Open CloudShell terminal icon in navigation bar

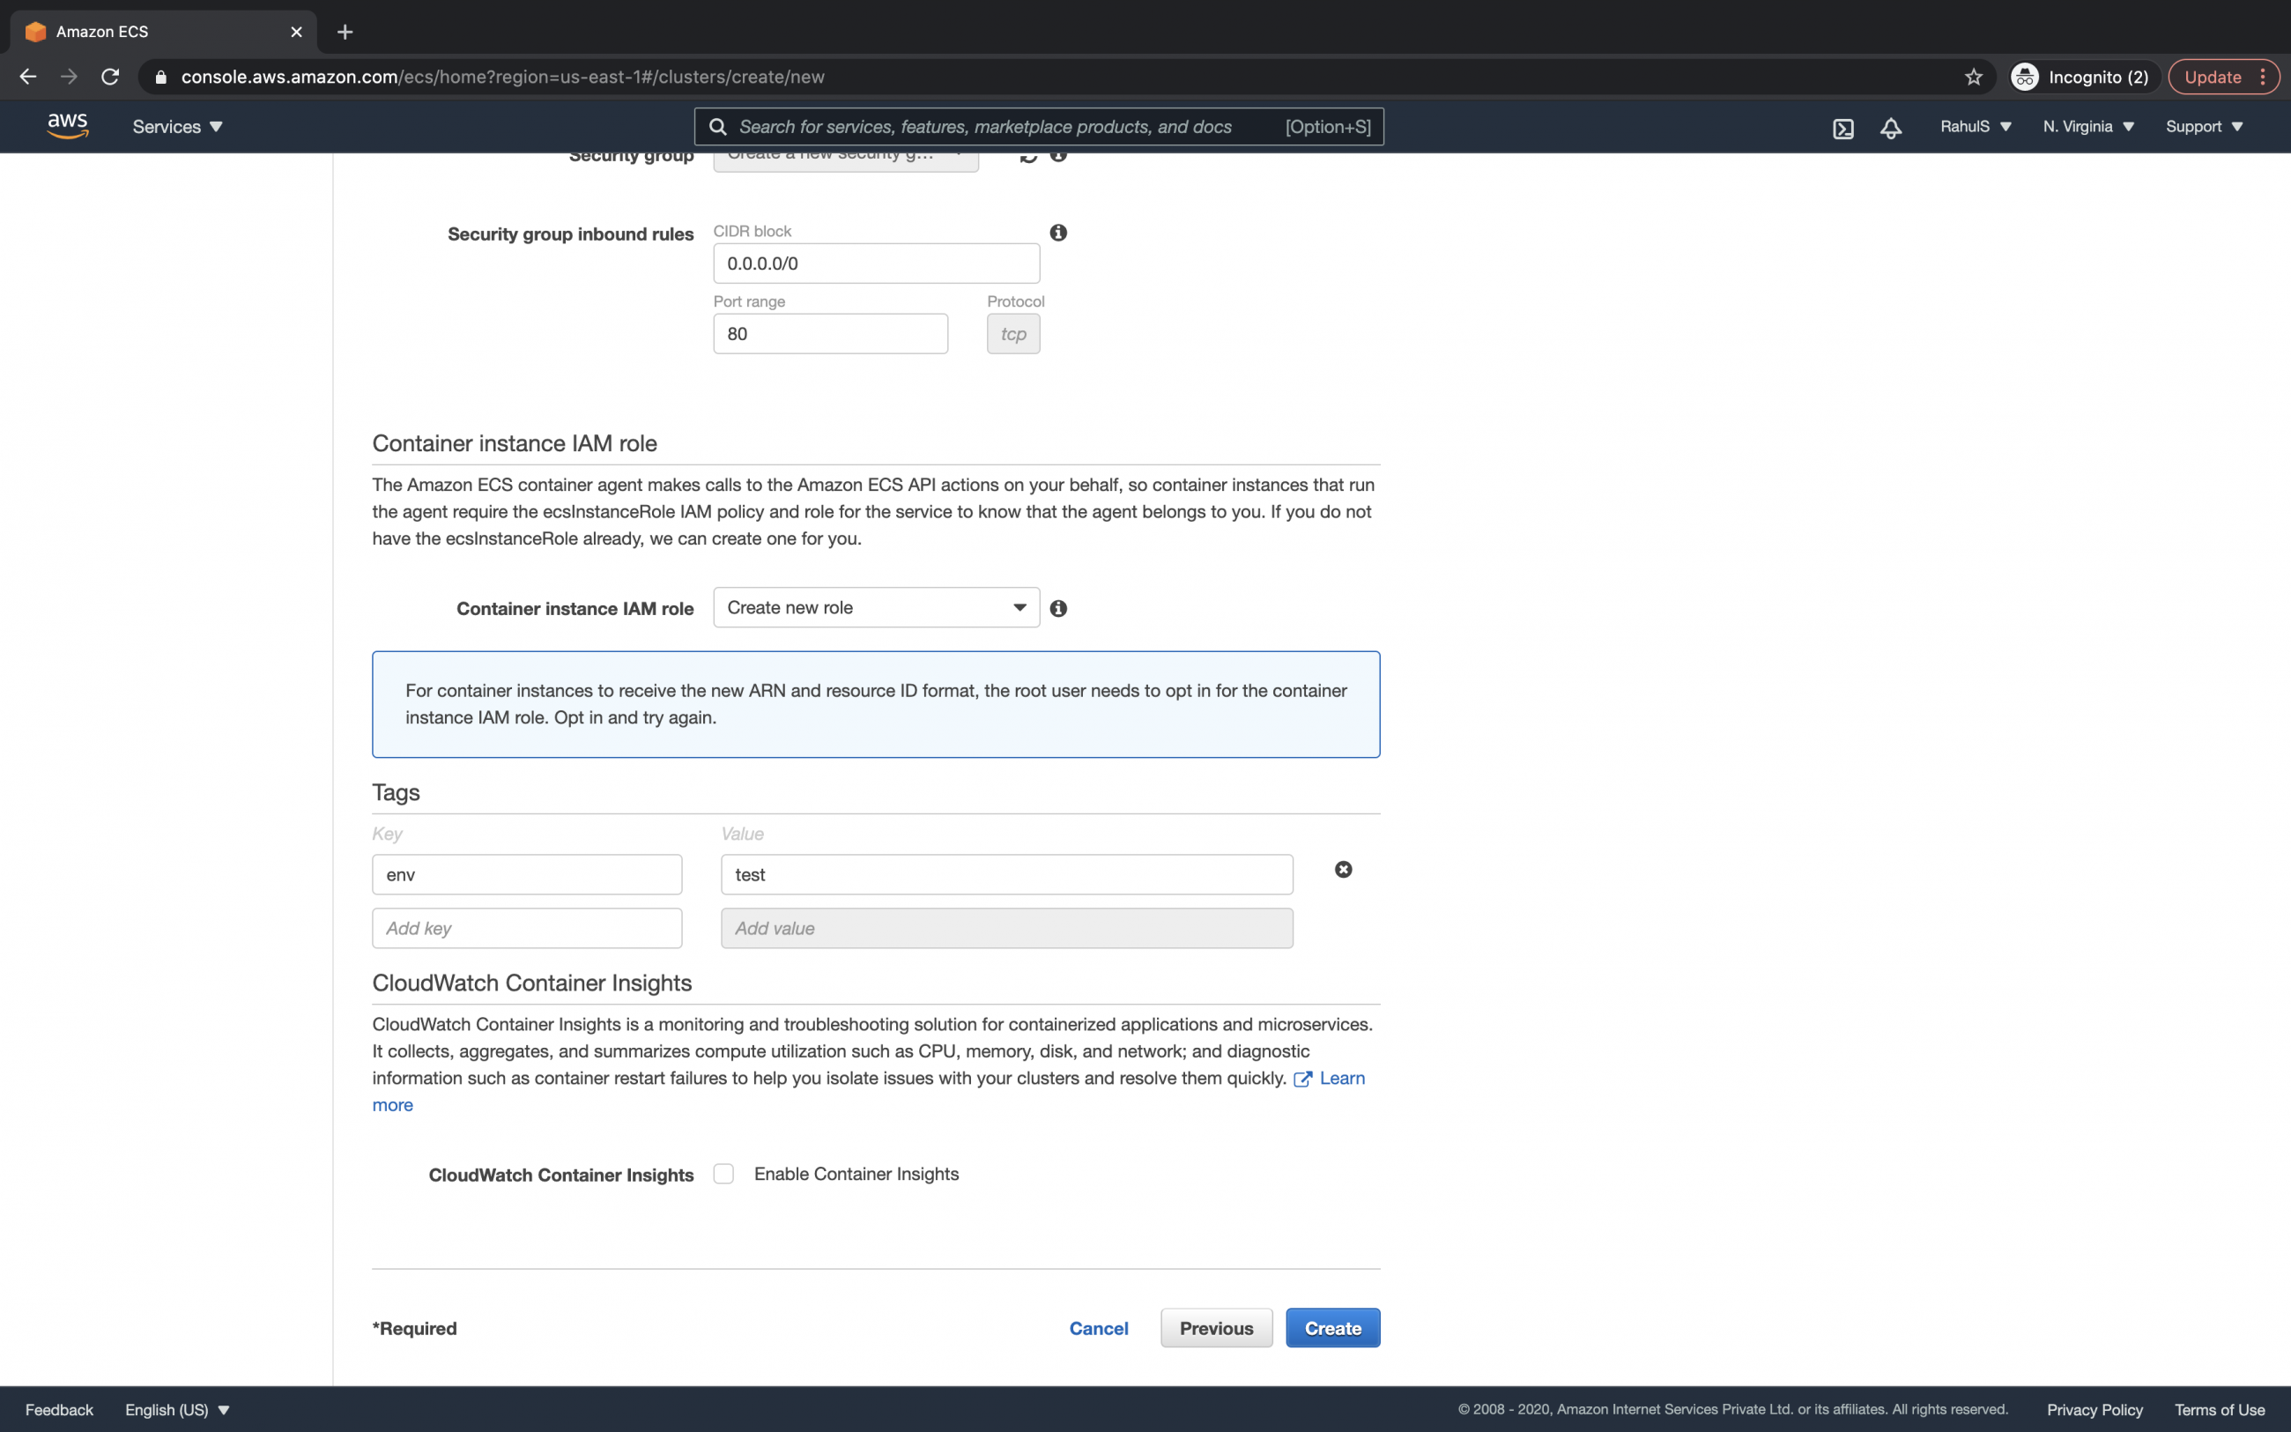point(1843,127)
